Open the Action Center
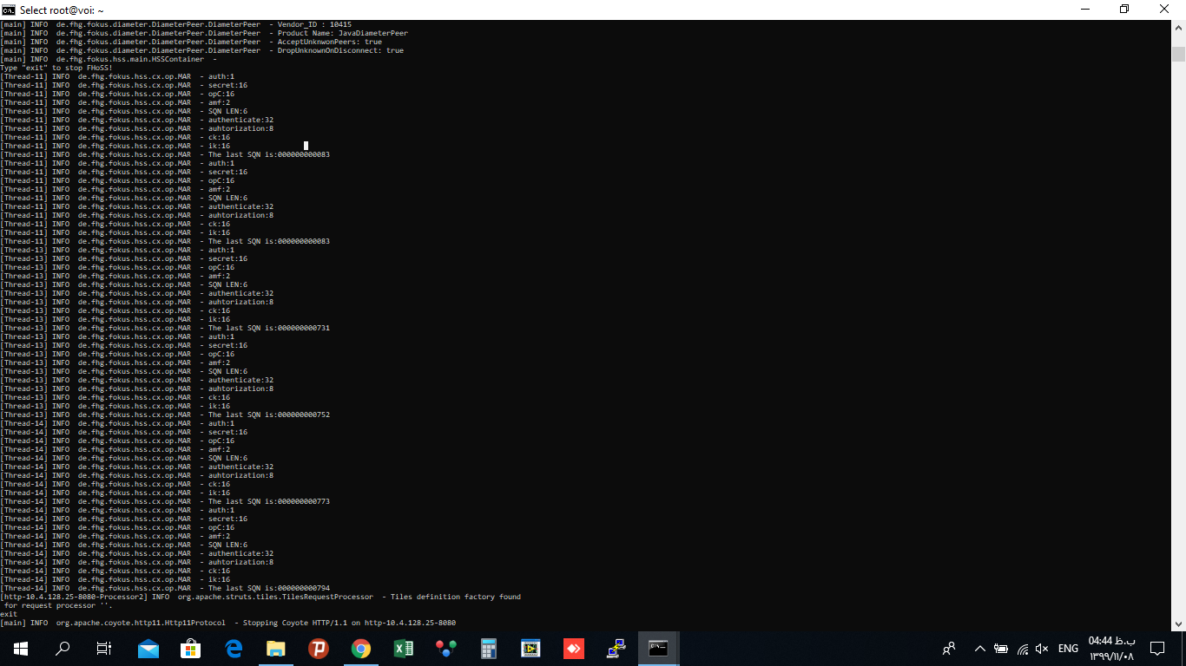The image size is (1186, 666). pos(1157,648)
